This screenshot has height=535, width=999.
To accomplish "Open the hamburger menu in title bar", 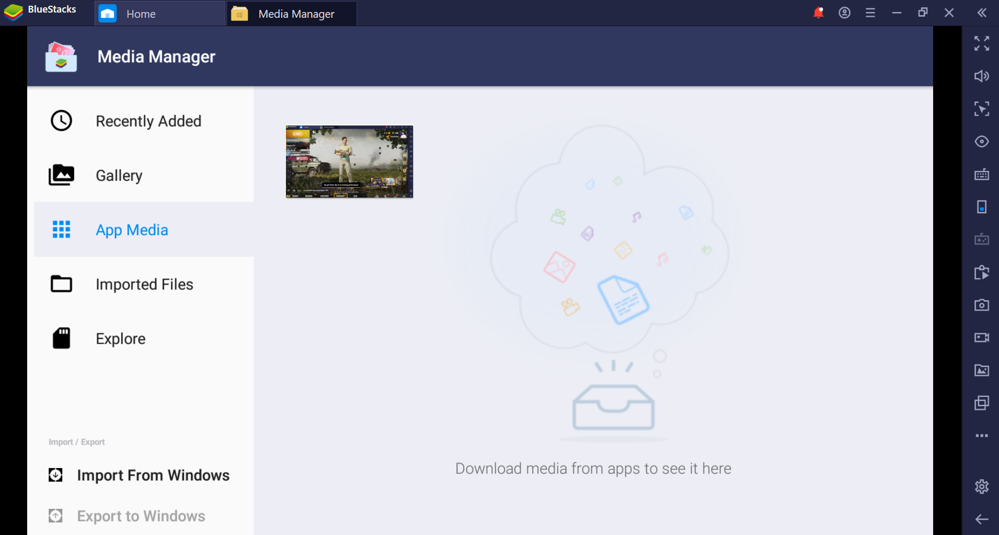I will pos(870,13).
